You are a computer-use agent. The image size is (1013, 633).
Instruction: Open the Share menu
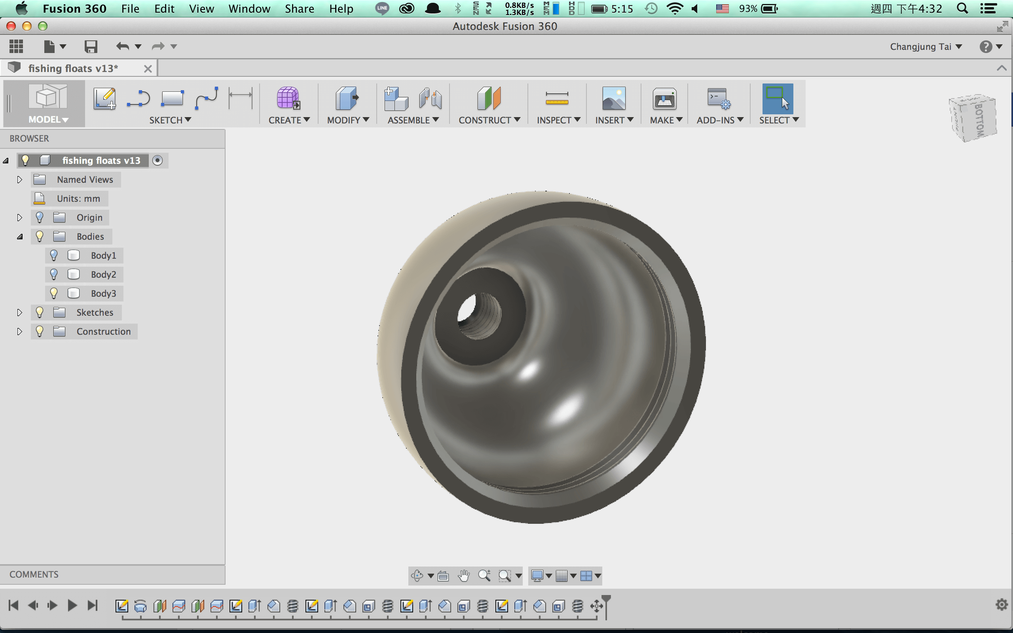pyautogui.click(x=299, y=8)
